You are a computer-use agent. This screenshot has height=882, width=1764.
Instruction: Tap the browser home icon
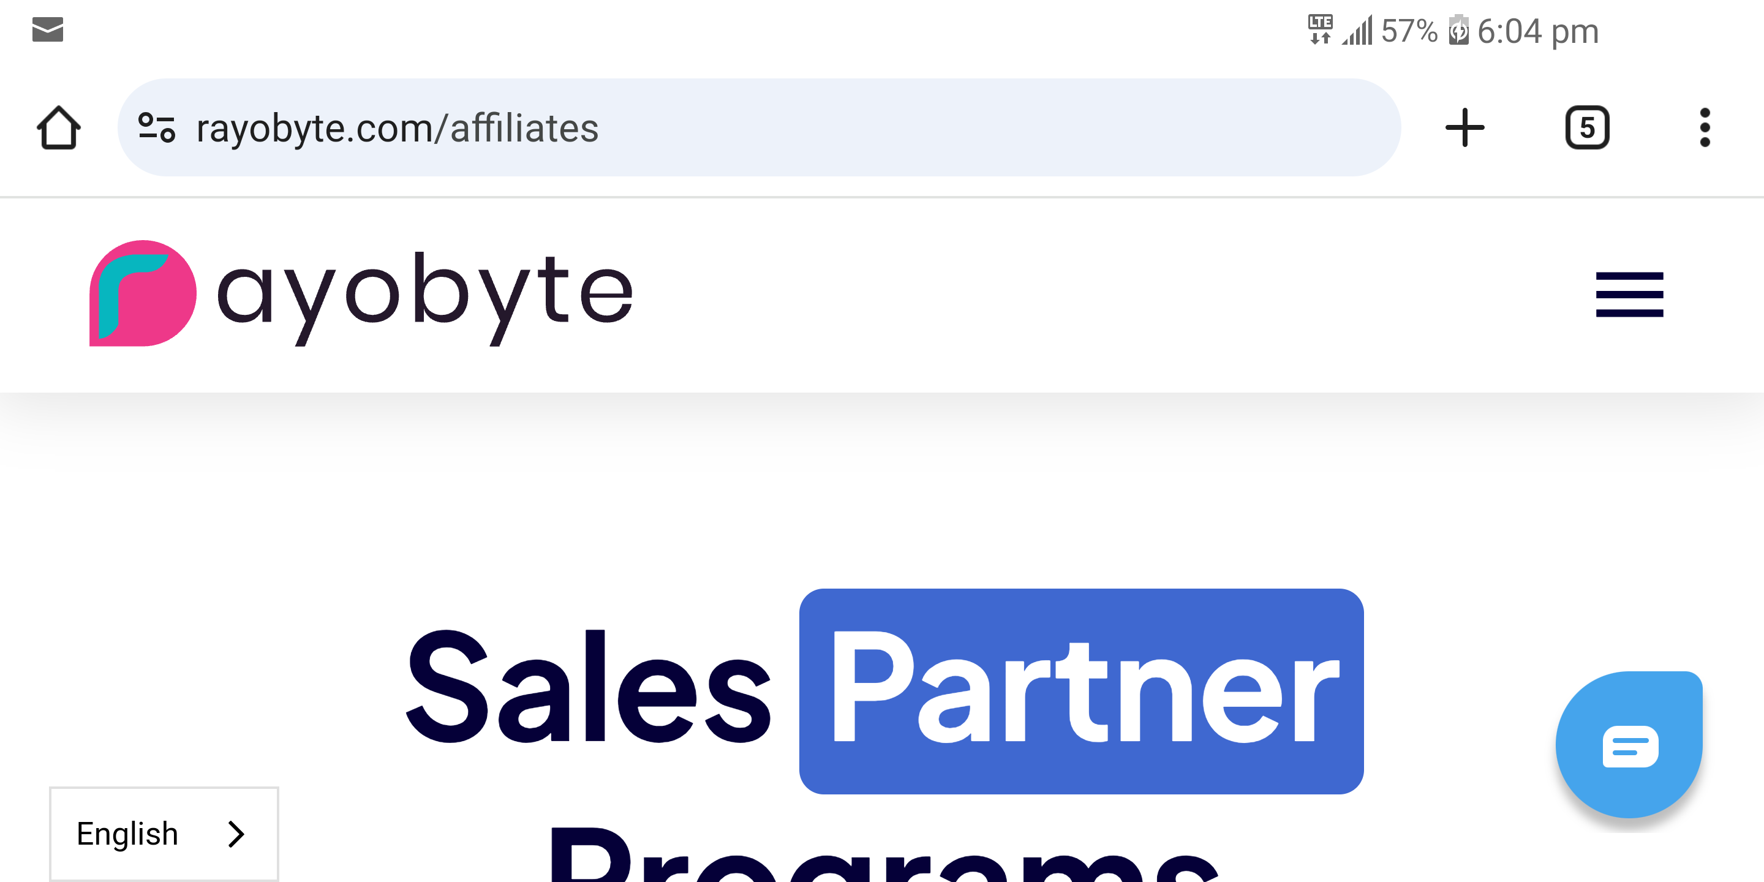[x=58, y=127]
